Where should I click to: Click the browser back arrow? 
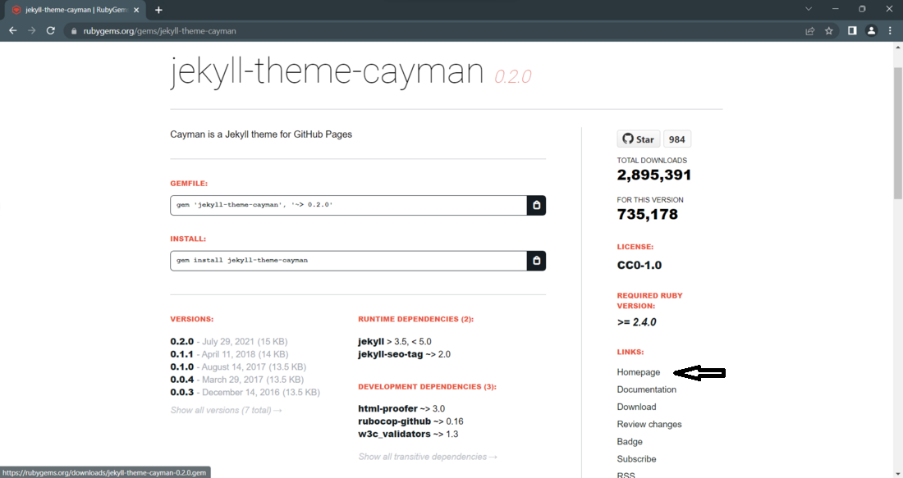pos(12,31)
